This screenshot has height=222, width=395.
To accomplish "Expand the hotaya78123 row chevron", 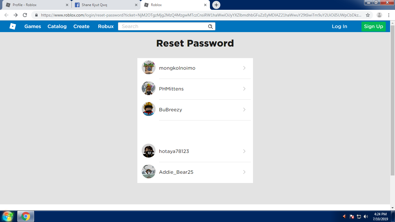I will coord(244,151).
